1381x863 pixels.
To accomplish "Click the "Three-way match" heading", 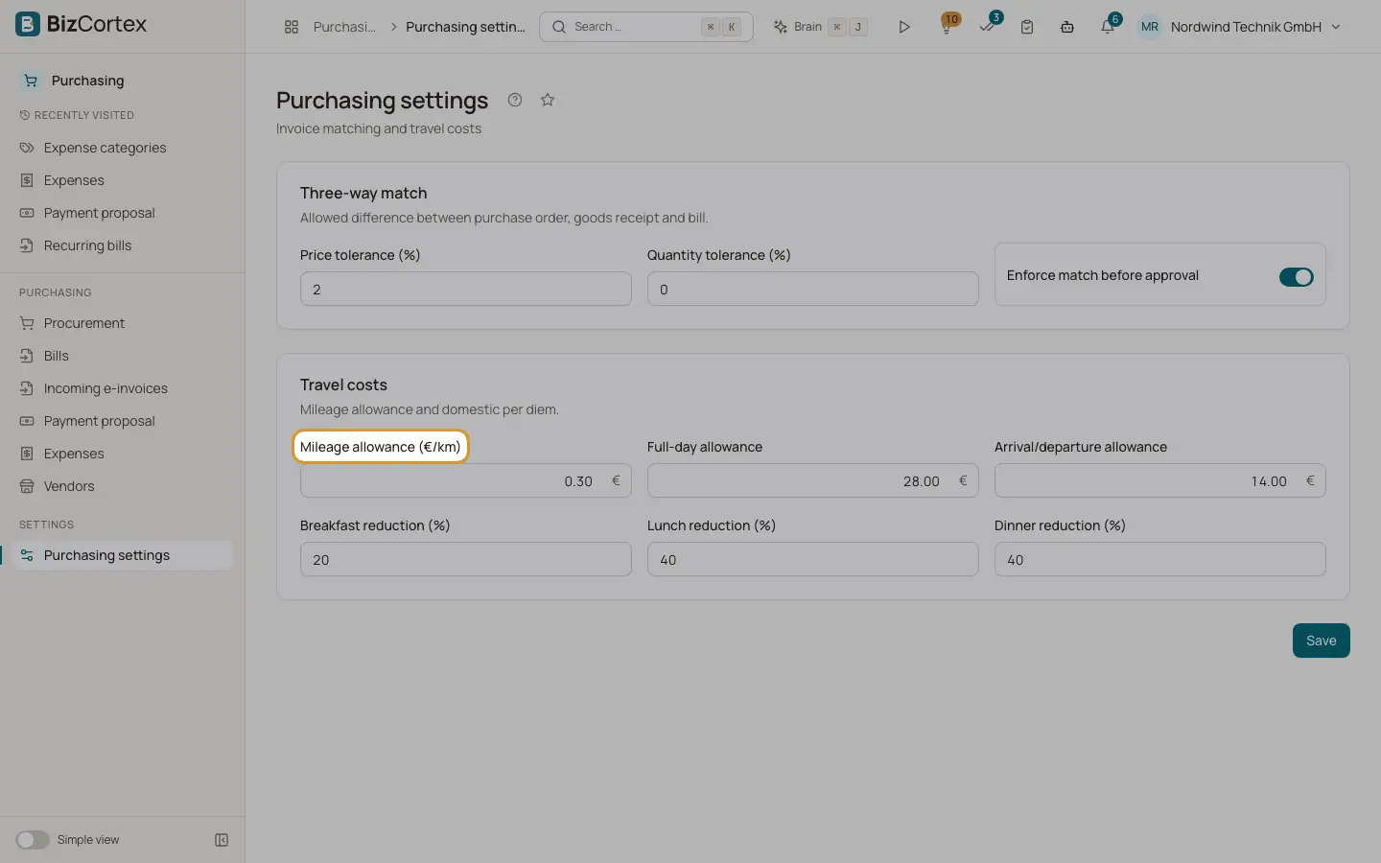I will click(x=363, y=193).
